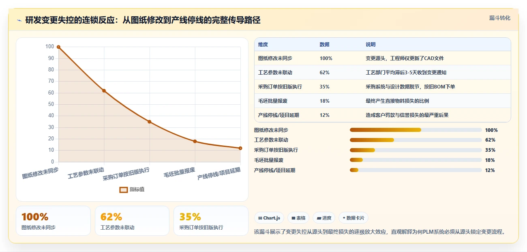The width and height of the screenshot is (527, 252).
Task: Click the 62% value in the table
Action: 325,73
